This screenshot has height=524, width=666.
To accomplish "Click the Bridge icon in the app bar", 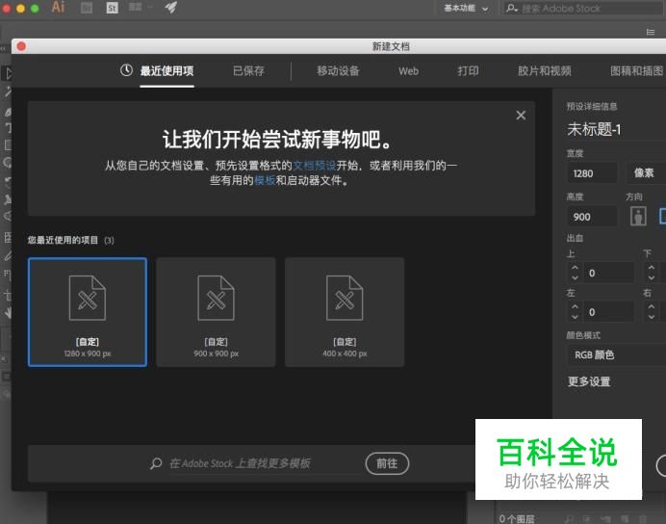I will coord(87,8).
